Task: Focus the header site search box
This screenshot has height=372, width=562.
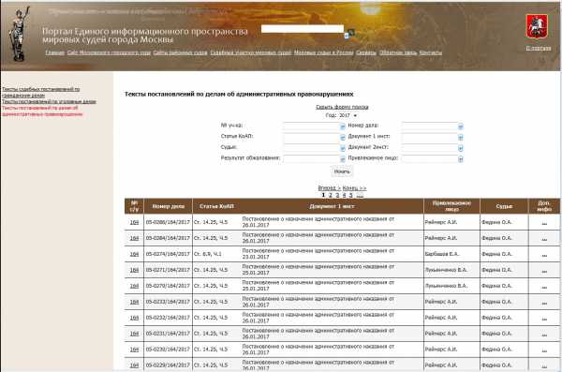Action: [x=303, y=29]
